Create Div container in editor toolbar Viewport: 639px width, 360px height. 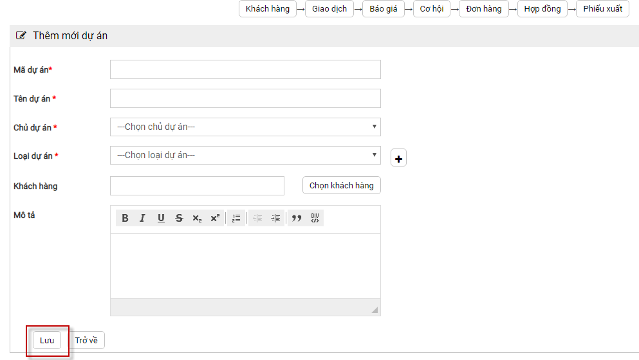tap(315, 218)
